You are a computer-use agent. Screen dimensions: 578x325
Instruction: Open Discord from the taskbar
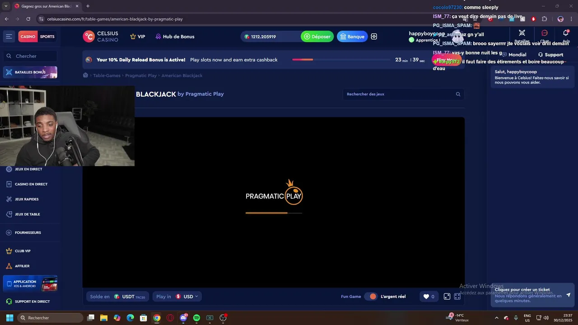(183, 318)
